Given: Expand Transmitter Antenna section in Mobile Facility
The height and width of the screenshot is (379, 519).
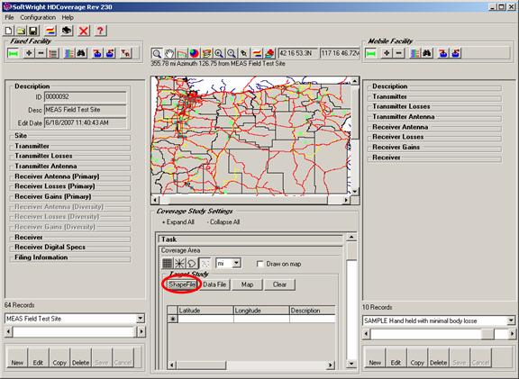Looking at the screenshot, I should click(434, 117).
